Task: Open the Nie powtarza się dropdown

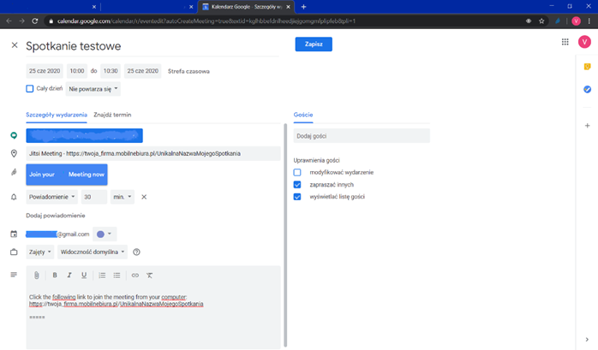Action: click(x=93, y=88)
